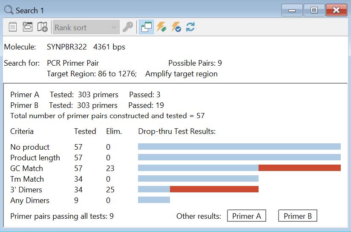This screenshot has width=351, height=232.
Task: Click the Rank sort dropdown arrow
Action: pos(114,27)
